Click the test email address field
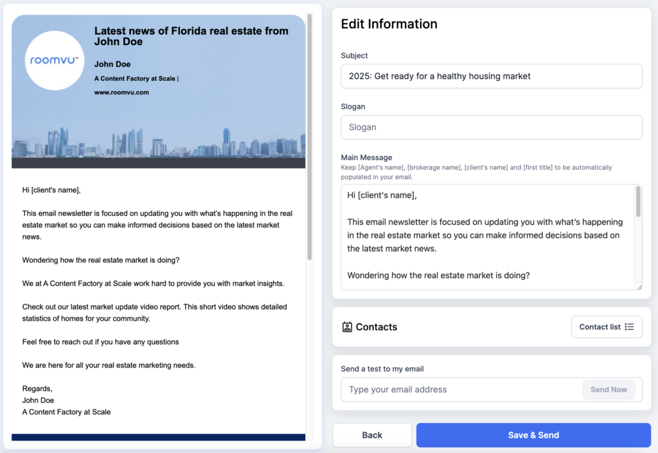Viewport: 658px width, 453px height. point(460,389)
